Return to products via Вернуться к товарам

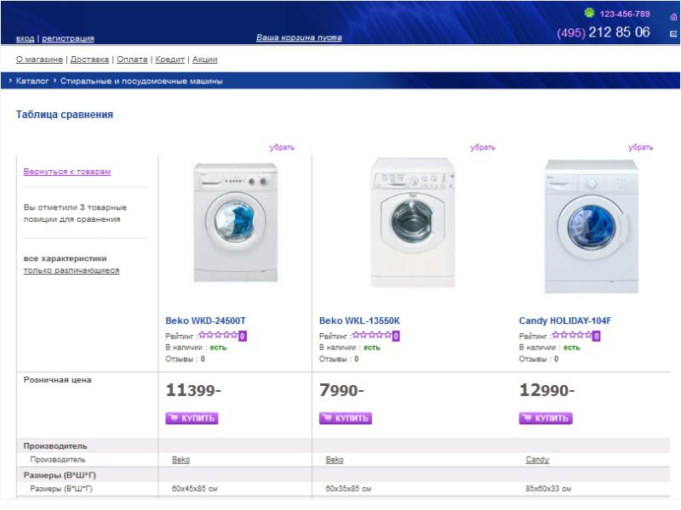pyautogui.click(x=67, y=172)
